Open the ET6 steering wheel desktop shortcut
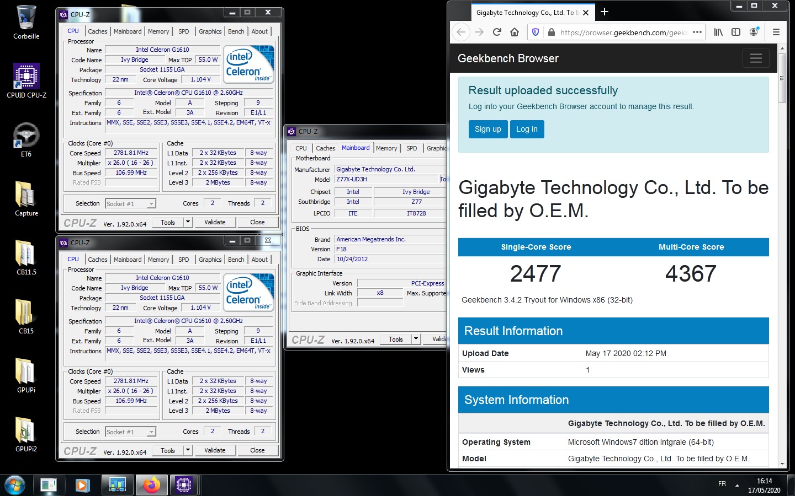The image size is (795, 496). click(26, 140)
